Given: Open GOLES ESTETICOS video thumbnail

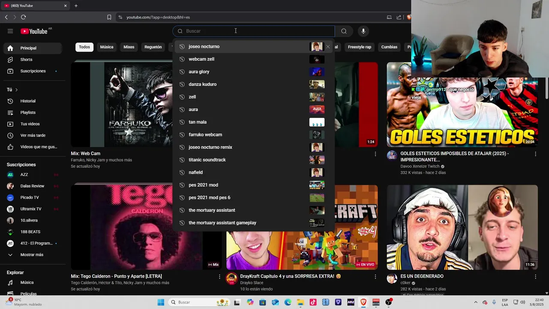Looking at the screenshot, I should pos(462,105).
